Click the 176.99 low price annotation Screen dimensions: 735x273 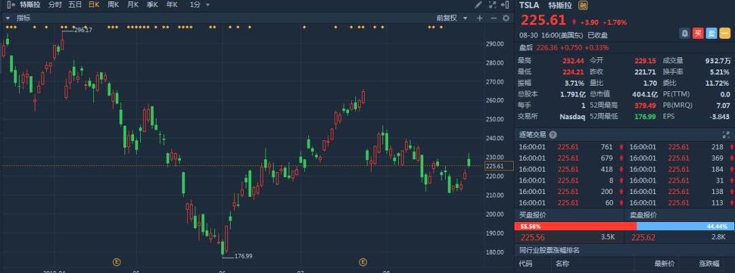tap(243, 256)
